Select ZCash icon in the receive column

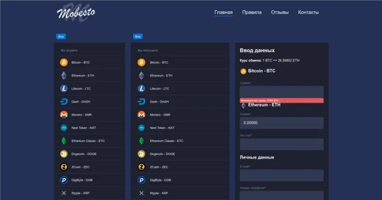point(141,167)
